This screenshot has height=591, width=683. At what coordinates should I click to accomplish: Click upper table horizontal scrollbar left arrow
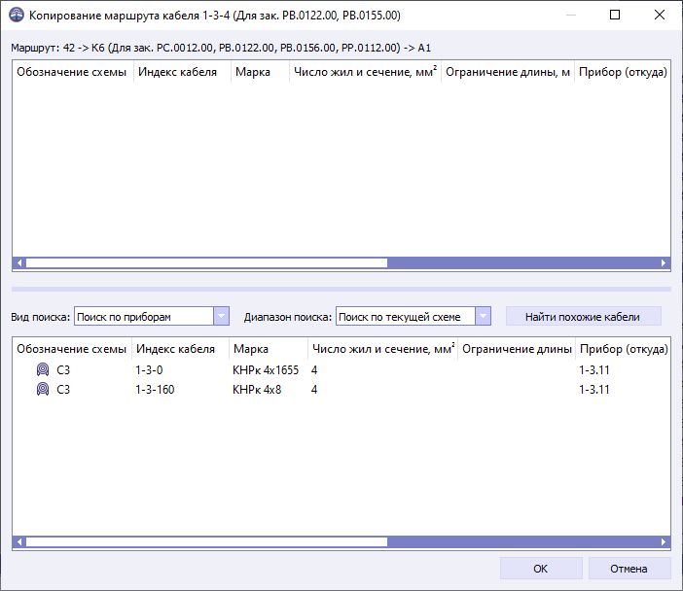18,262
